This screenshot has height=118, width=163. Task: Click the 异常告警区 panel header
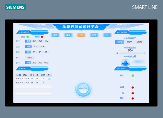point(130,68)
